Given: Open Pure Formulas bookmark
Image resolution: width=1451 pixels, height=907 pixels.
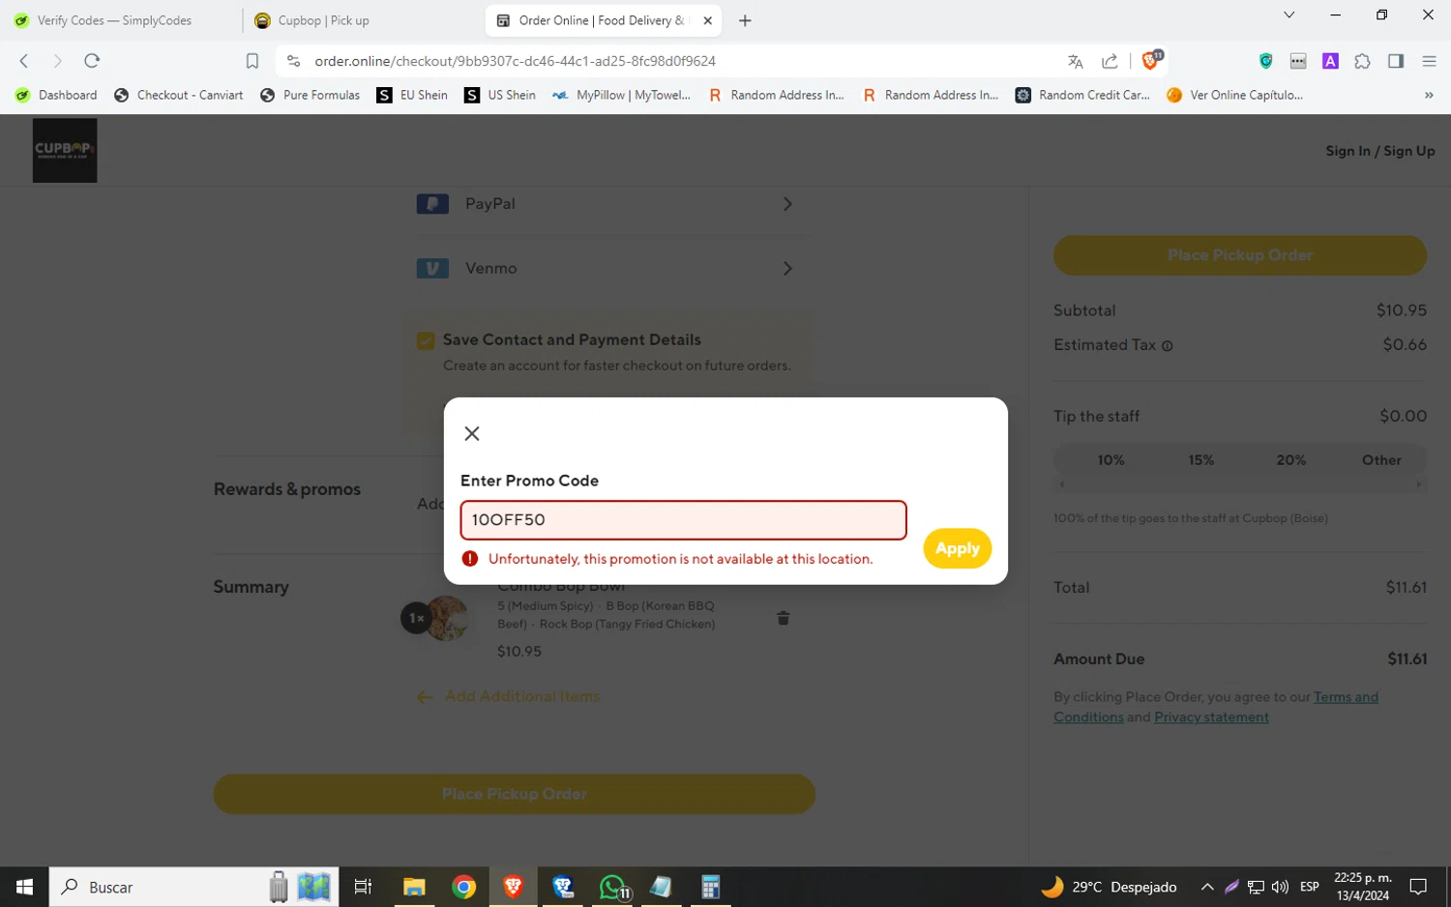Looking at the screenshot, I should (x=311, y=95).
